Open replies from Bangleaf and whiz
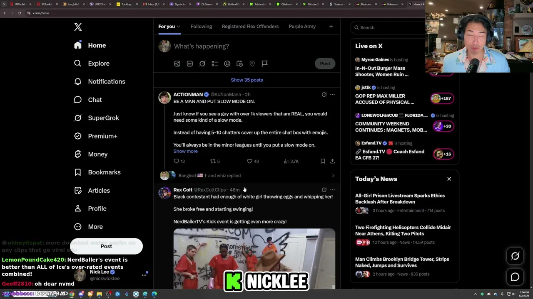The image size is (533, 299). 247,176
